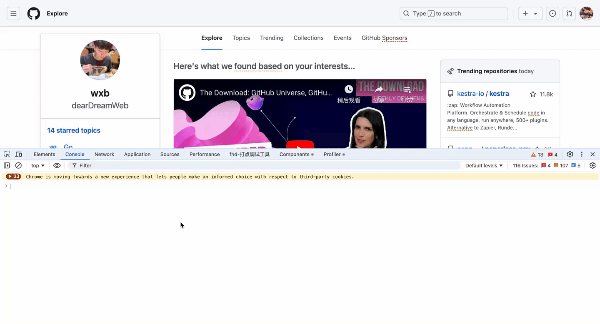Click the video title The Download link
The width and height of the screenshot is (600, 324).
[x=266, y=92]
